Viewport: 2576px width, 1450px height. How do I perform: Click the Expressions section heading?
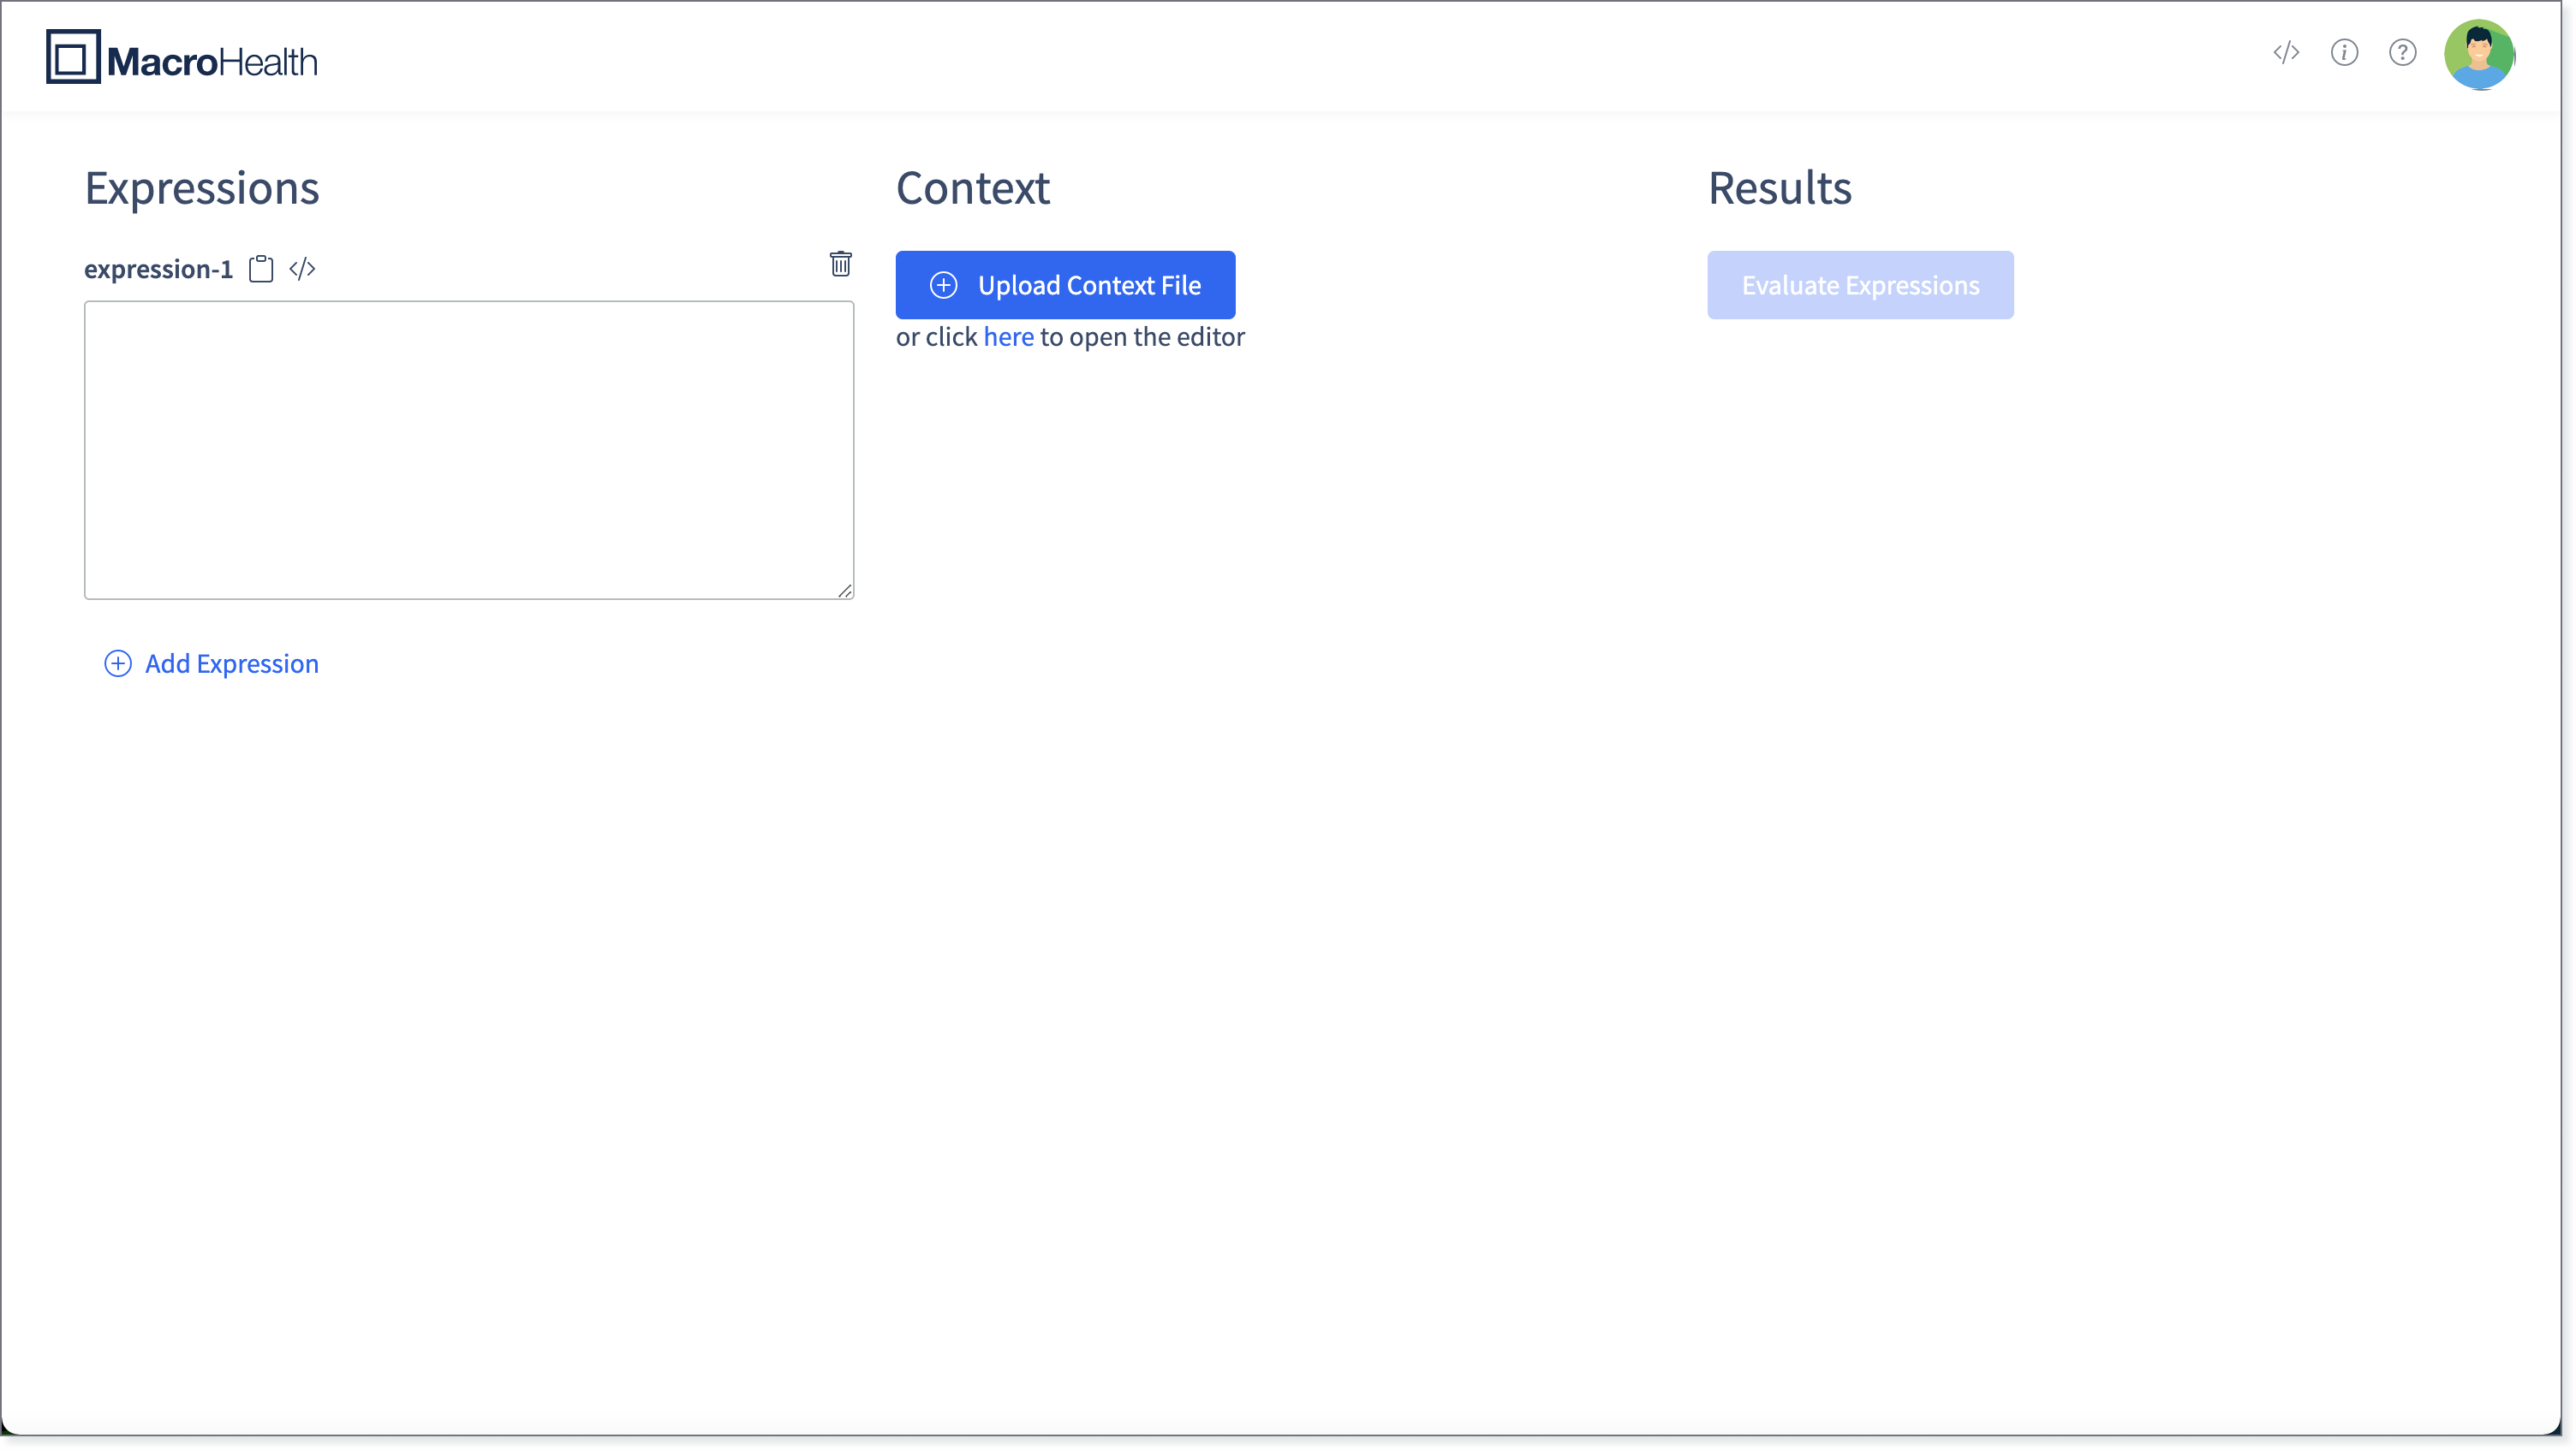[x=202, y=187]
